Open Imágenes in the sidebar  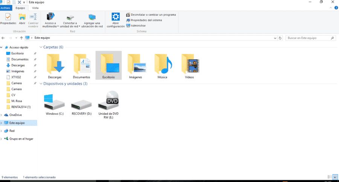pyautogui.click(x=18, y=71)
